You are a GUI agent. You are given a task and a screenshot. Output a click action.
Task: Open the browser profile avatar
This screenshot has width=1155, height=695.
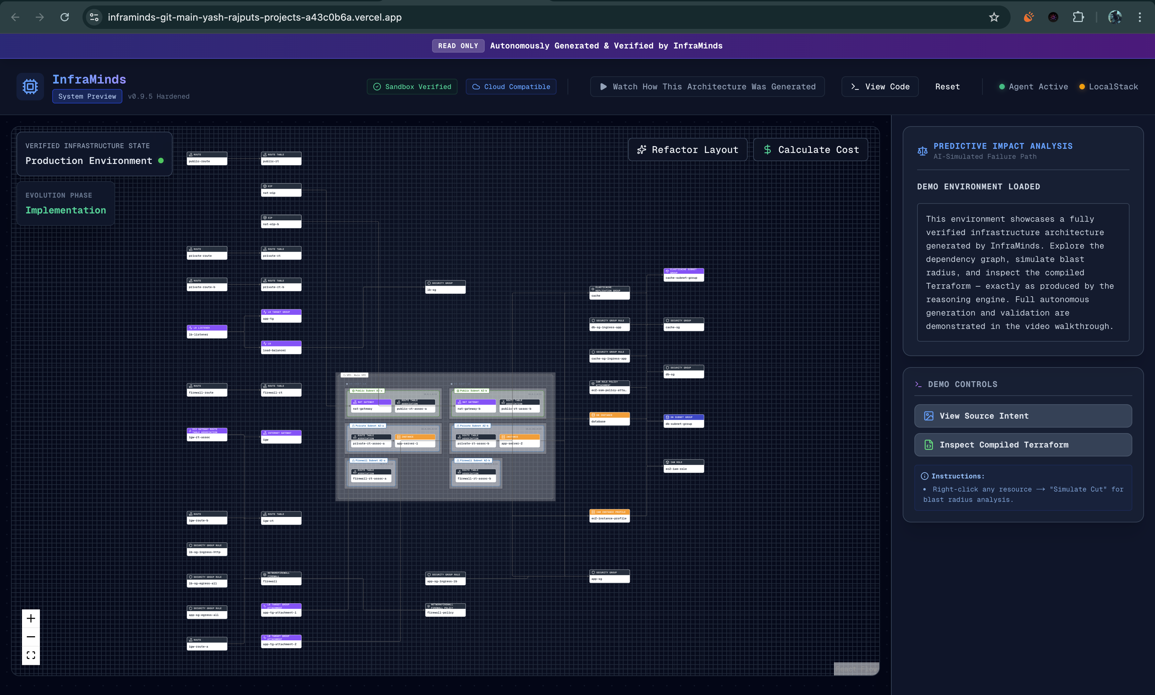1115,17
